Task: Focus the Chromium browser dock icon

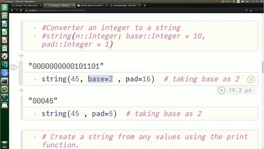Action: 5,73
